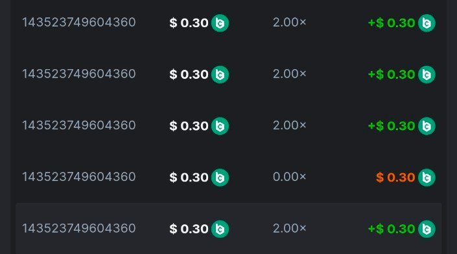Click white $ 0.30 bet amount in third row
Image resolution: width=457 pixels, height=254 pixels.
189,126
